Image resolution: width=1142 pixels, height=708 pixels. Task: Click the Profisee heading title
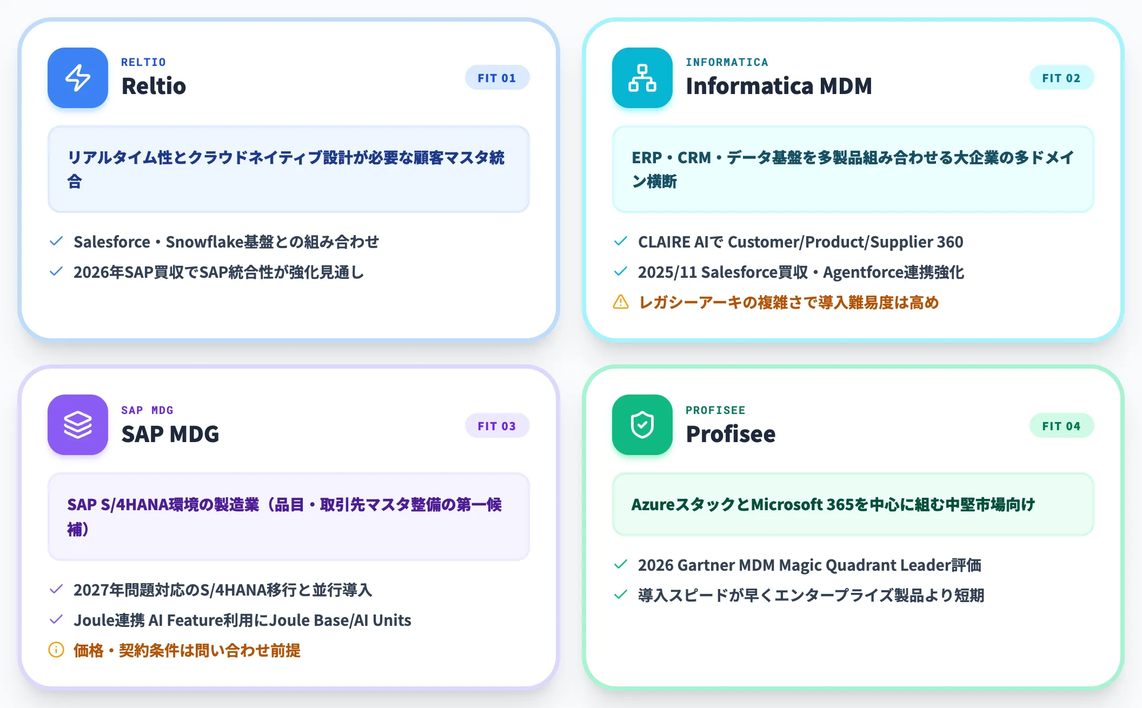731,434
